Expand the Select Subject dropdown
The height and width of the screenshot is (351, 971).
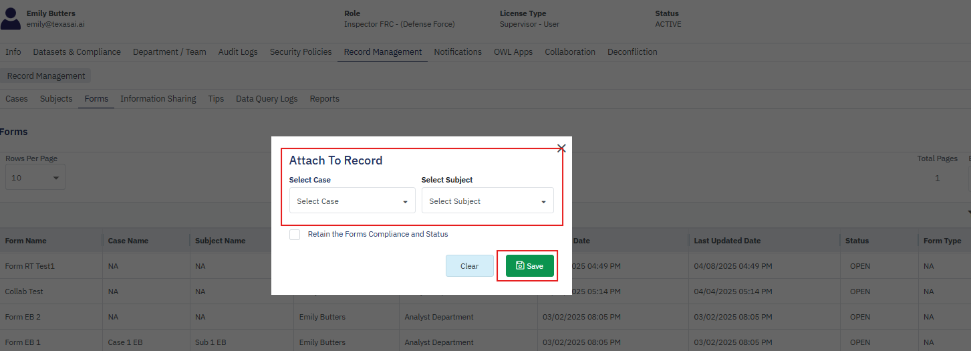487,201
